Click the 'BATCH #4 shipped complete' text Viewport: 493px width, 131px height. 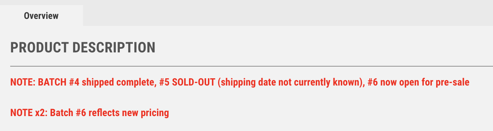94,83
